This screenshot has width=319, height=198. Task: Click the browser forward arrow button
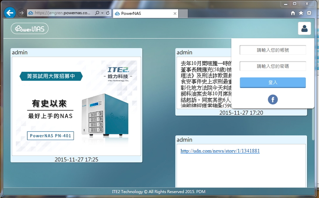[x=21, y=13]
